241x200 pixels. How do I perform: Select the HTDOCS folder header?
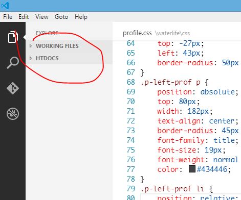point(69,58)
